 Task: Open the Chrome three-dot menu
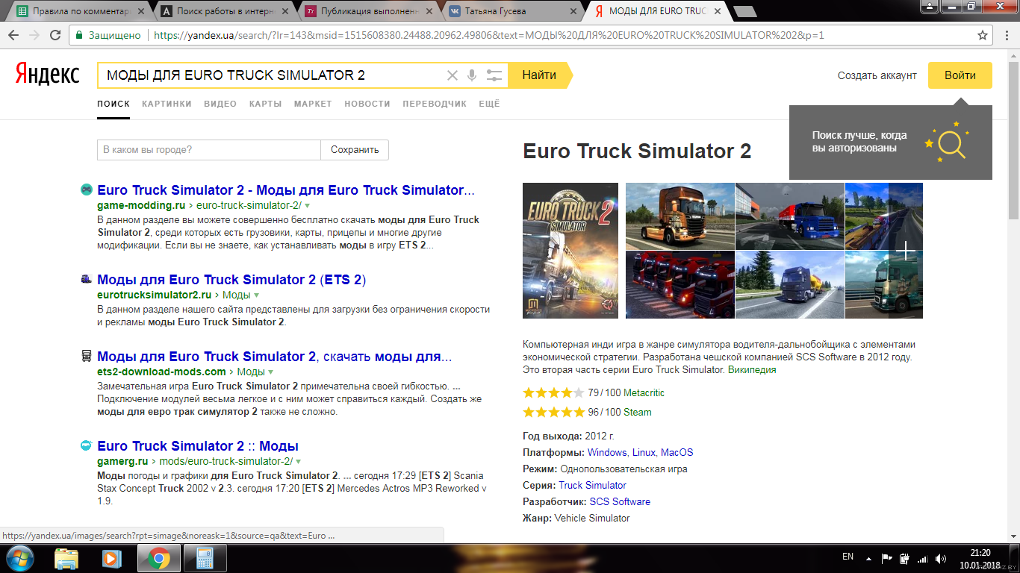coord(1006,35)
